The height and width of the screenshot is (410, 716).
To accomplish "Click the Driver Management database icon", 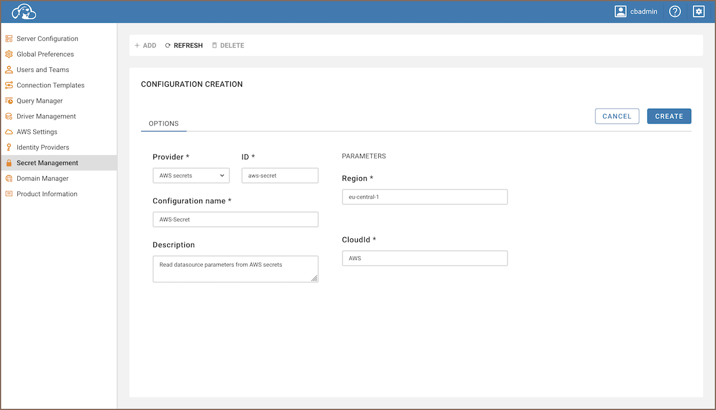I will (9, 116).
